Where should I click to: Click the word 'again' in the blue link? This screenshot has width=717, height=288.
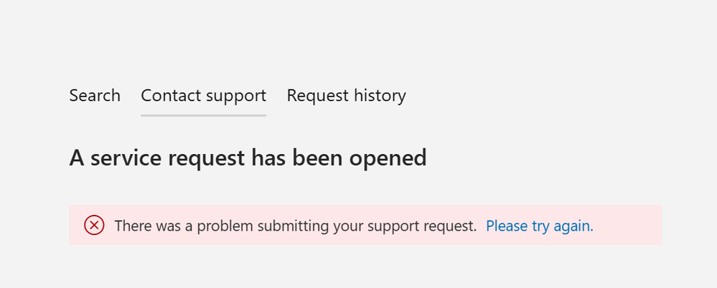[573, 226]
